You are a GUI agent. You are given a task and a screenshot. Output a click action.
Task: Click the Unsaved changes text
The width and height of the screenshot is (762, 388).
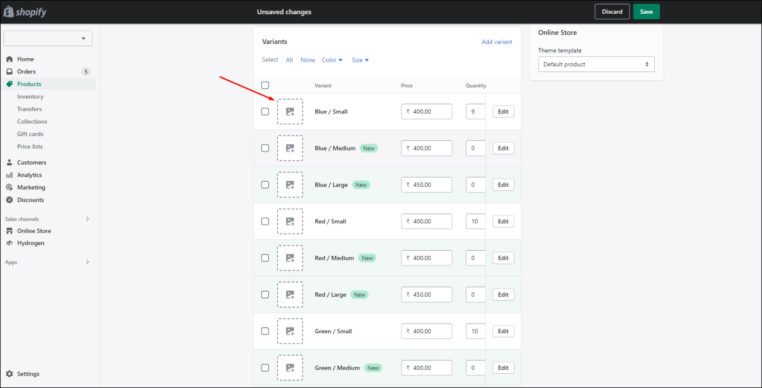point(284,12)
